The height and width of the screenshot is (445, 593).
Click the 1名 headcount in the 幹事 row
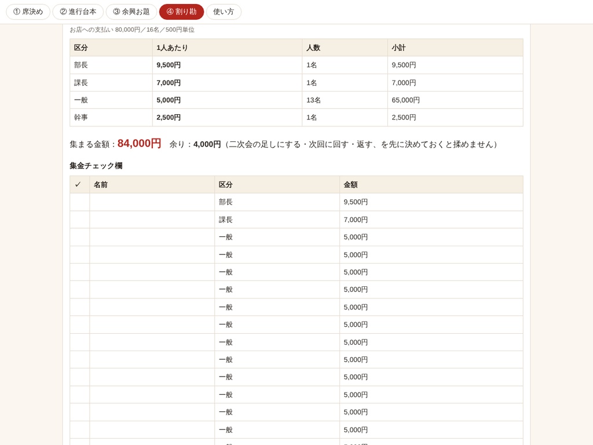point(345,117)
